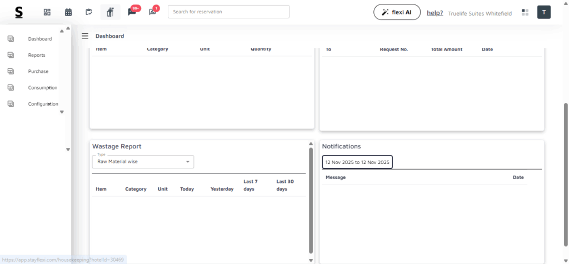Screen dimensions: 569x264
Task: Toggle the hamburger sidebar menu
Action: click(x=85, y=36)
